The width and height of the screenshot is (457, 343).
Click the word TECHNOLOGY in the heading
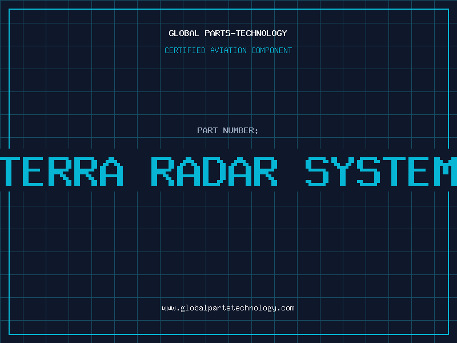[262, 33]
